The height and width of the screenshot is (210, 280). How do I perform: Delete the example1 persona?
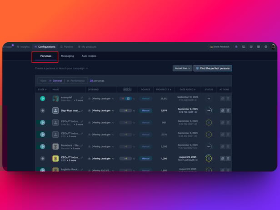(228, 99)
